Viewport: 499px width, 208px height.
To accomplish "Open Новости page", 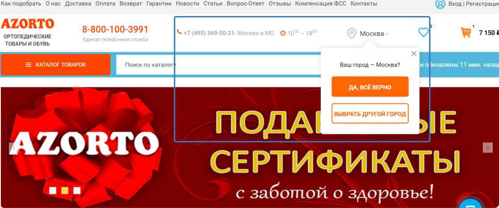I will pos(188,4).
